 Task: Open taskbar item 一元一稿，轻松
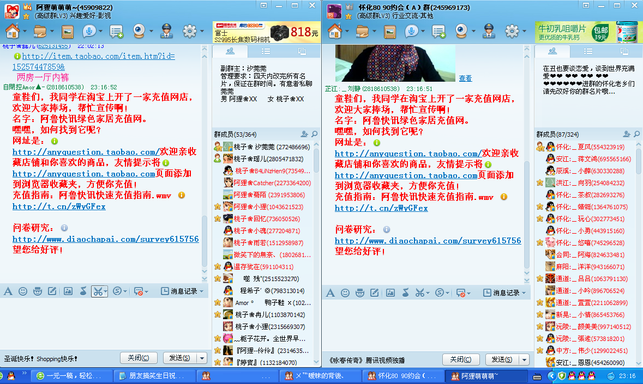[x=72, y=375]
